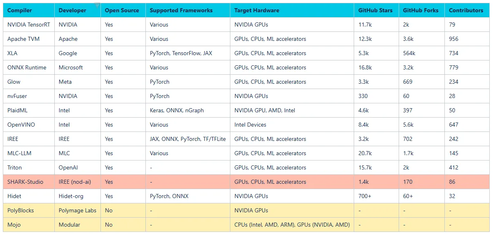Image resolution: width=493 pixels, height=234 pixels.
Task: Click the 12.3k GitHub stars cell
Action: pos(377,39)
